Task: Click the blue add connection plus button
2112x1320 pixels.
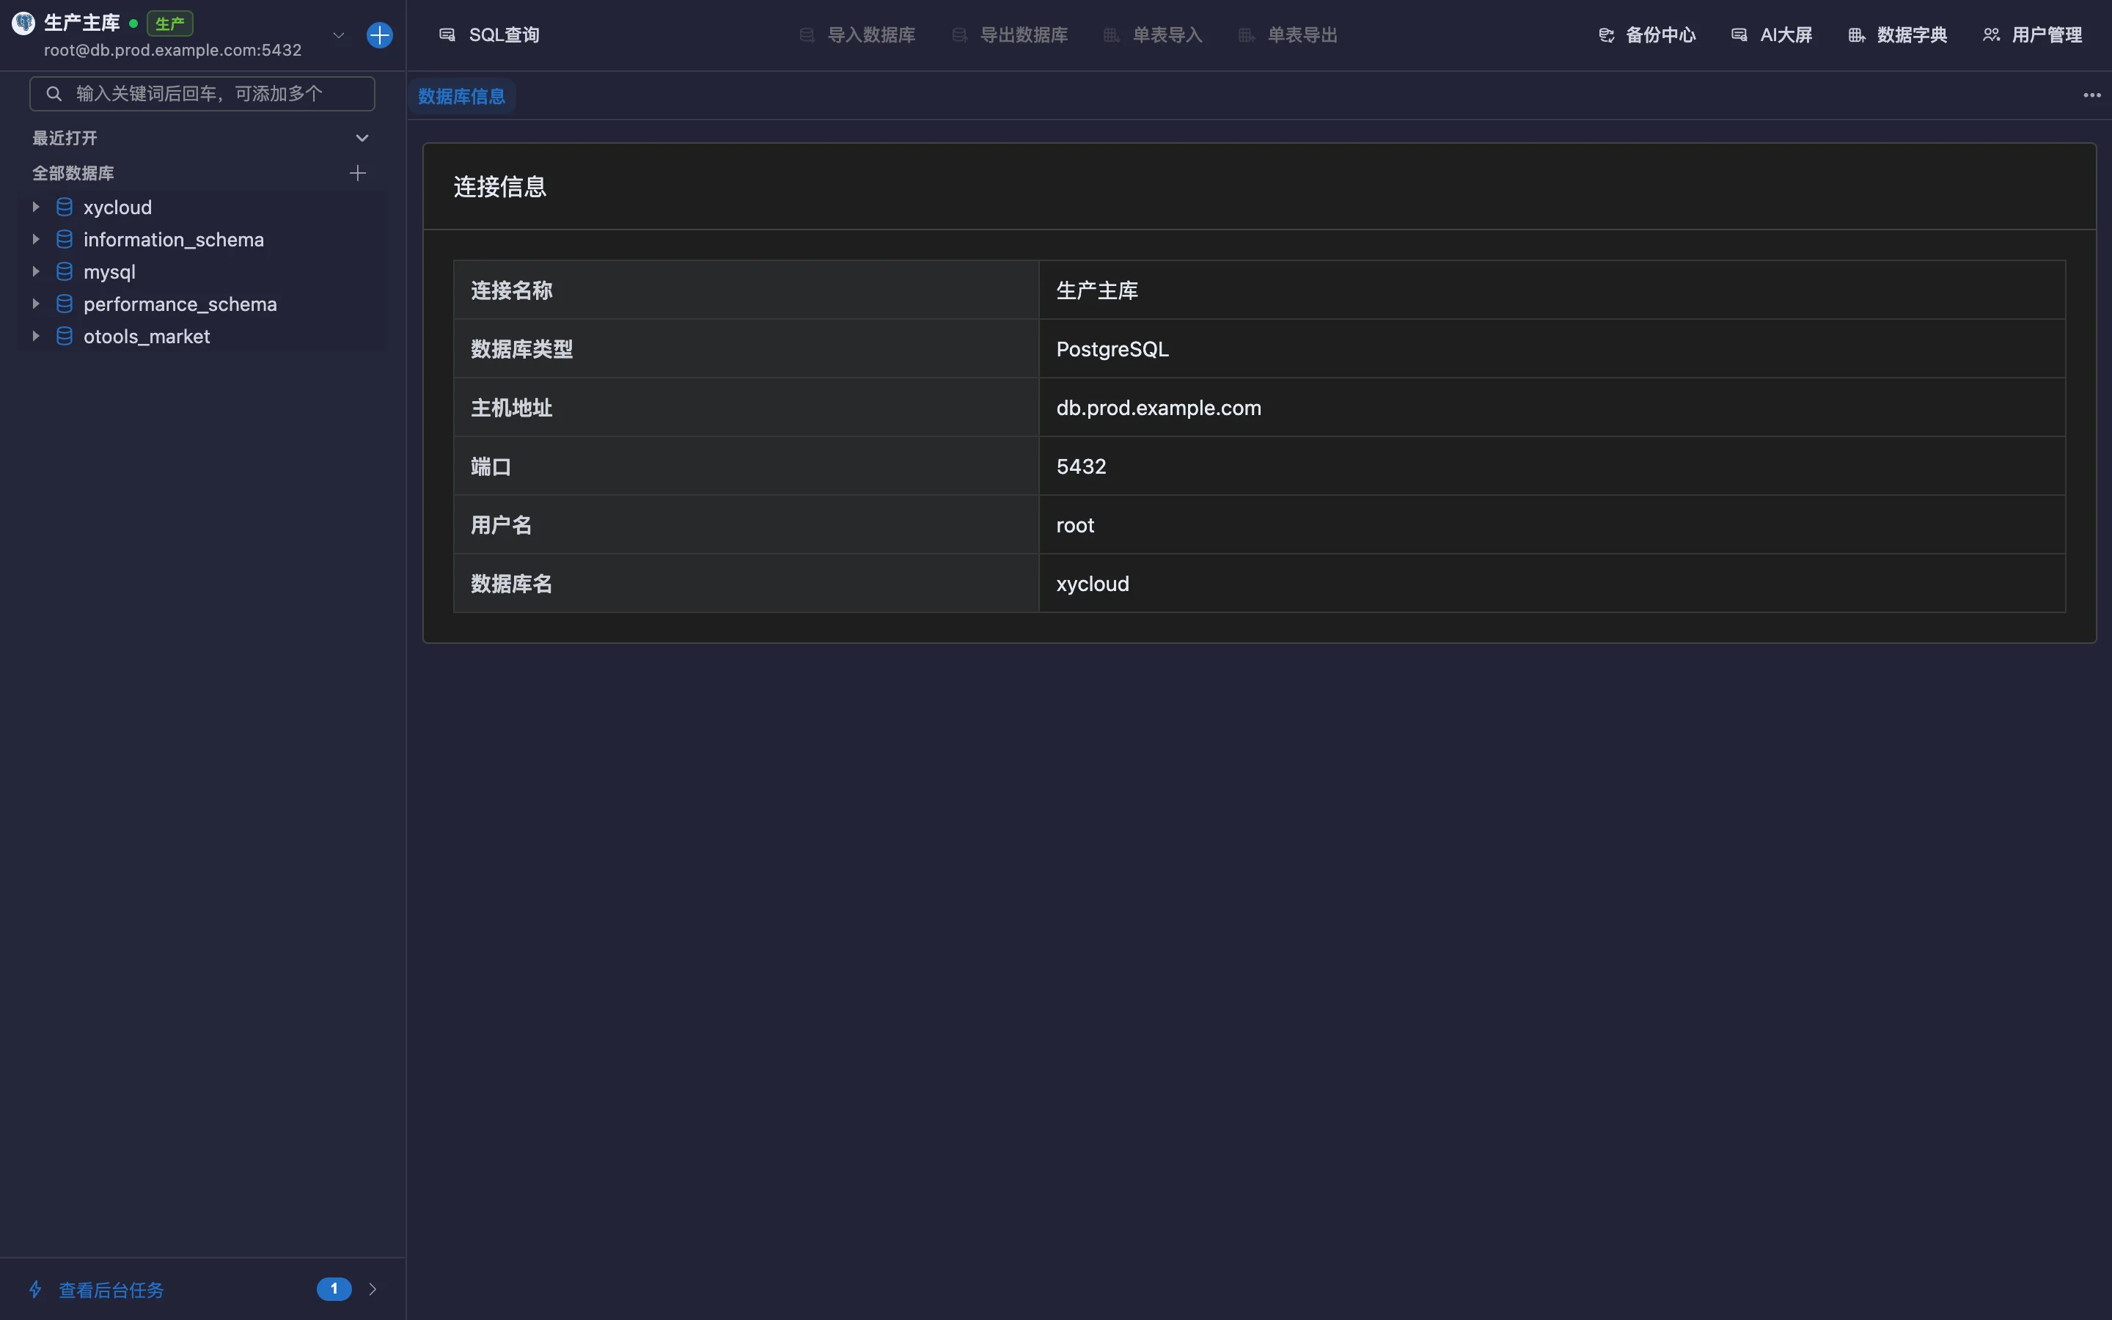Action: pyautogui.click(x=380, y=35)
